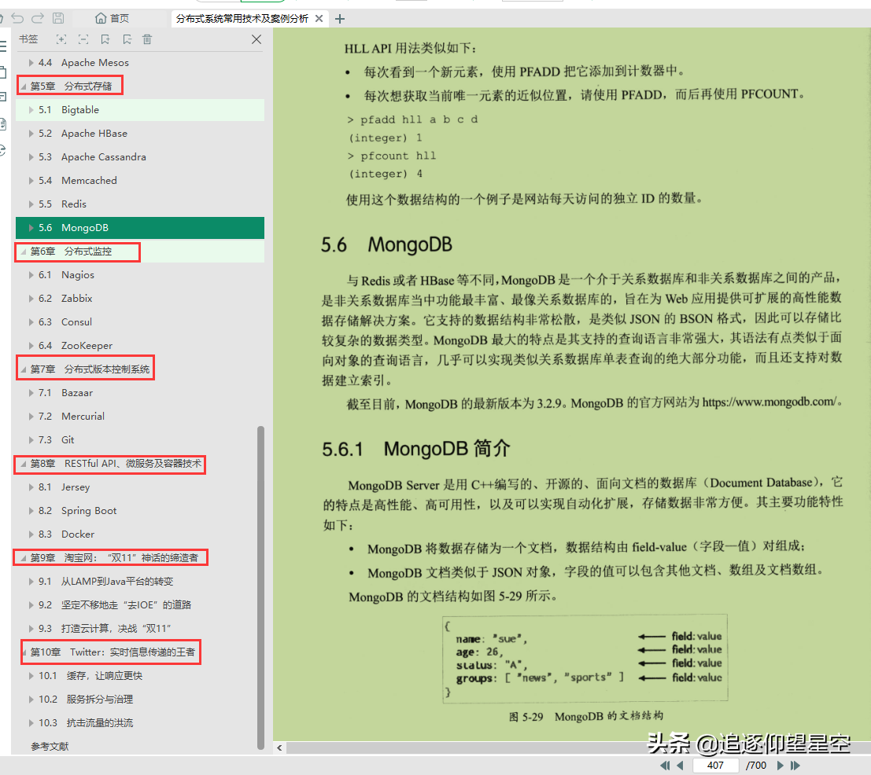Open a new tab with plus icon
This screenshot has height=775, width=871.
(340, 19)
